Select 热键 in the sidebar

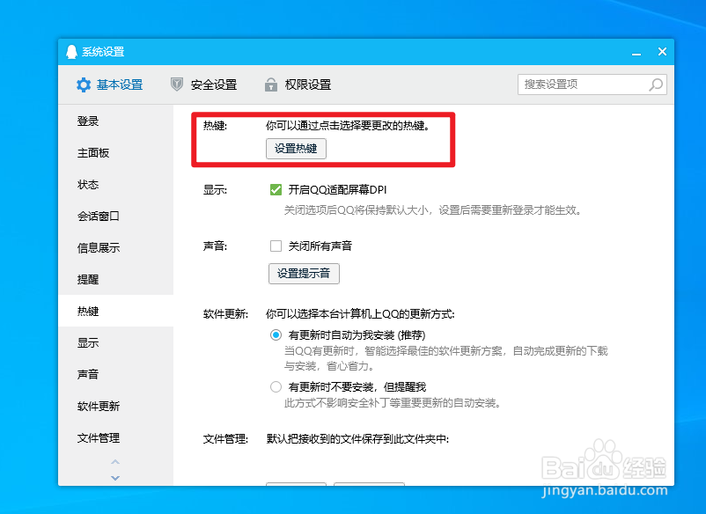pos(115,311)
